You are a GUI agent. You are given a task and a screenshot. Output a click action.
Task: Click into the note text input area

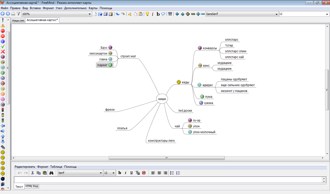click(168, 180)
